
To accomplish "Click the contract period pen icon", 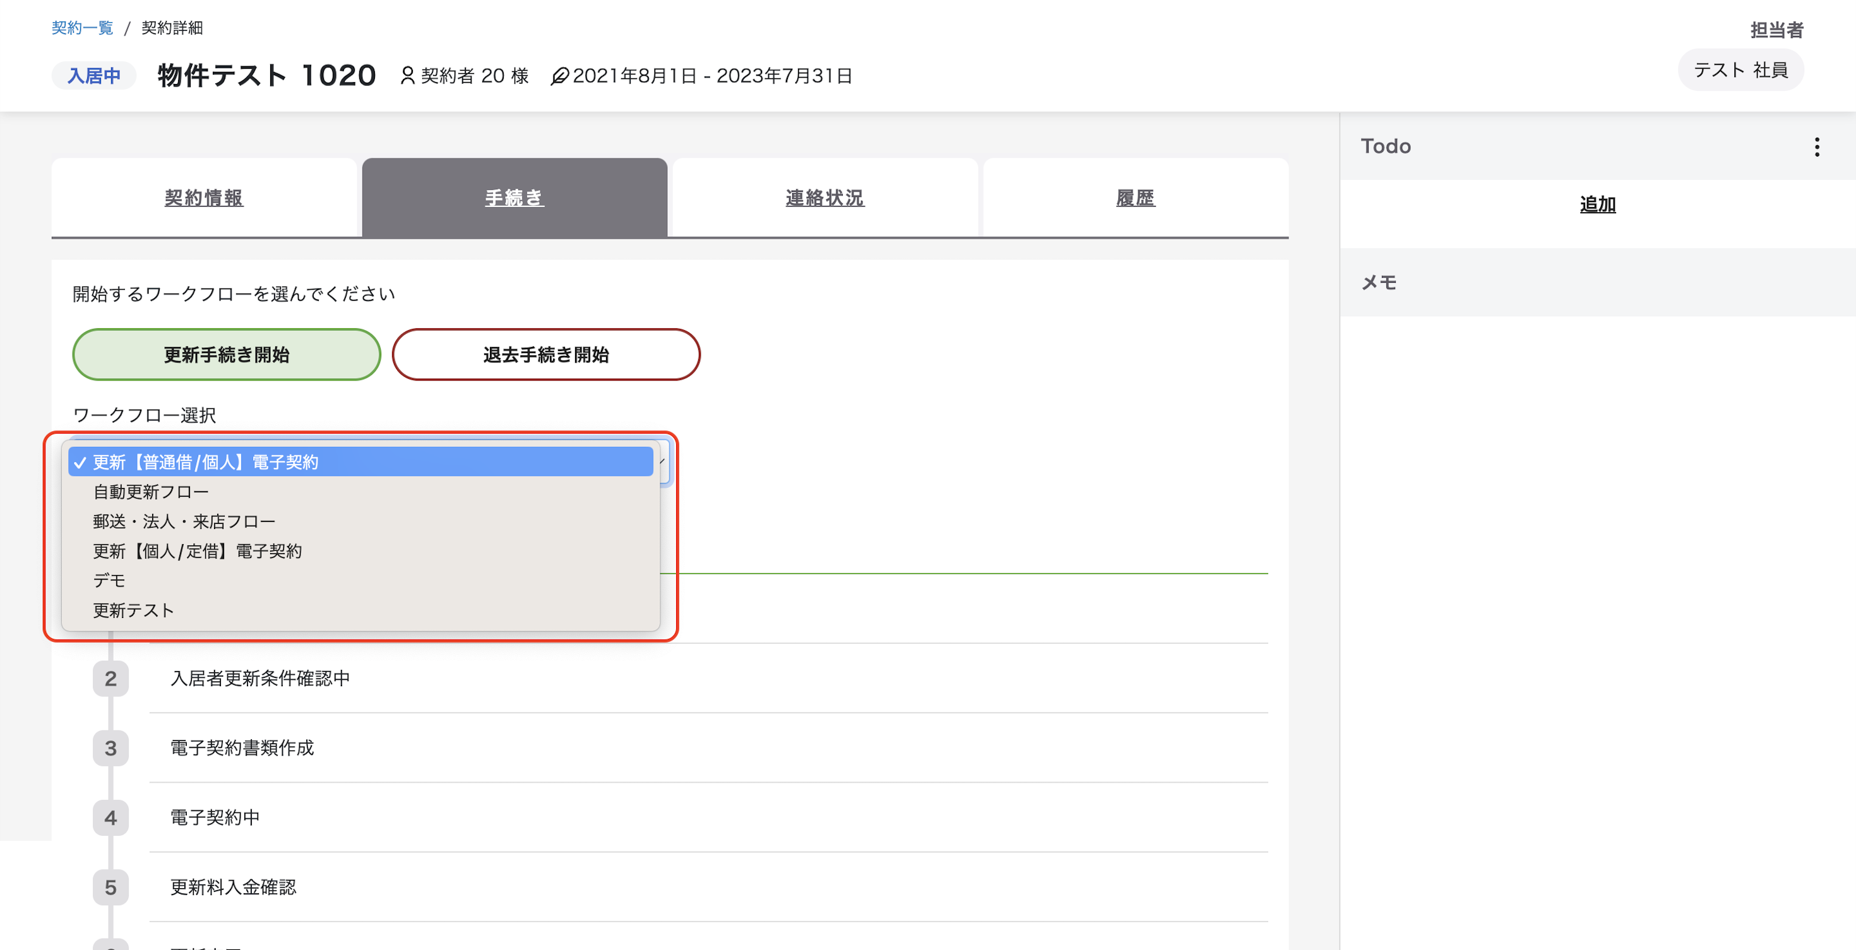I will tap(559, 76).
